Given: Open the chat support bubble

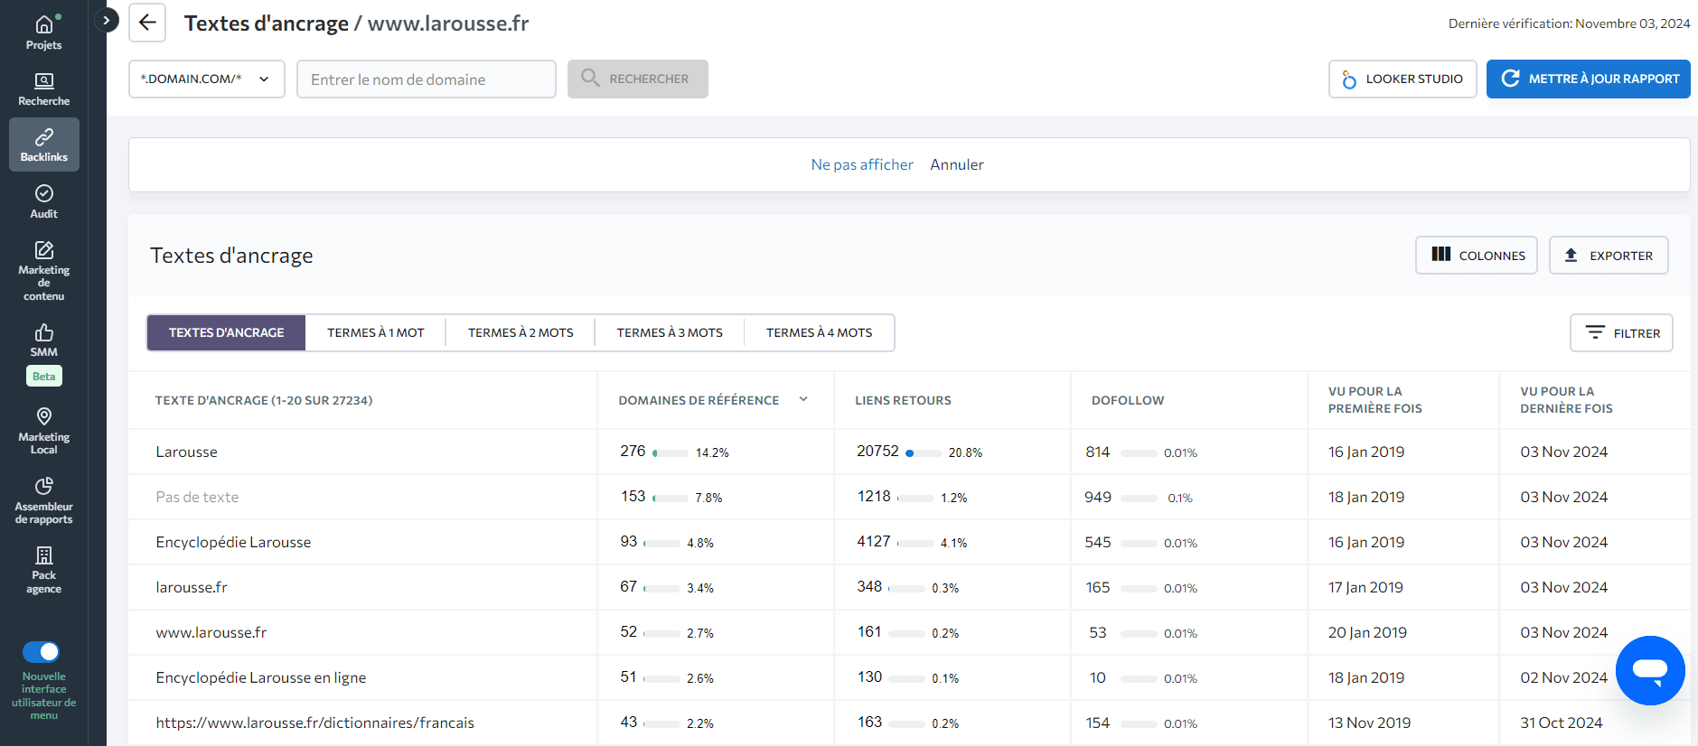Looking at the screenshot, I should [x=1649, y=670].
